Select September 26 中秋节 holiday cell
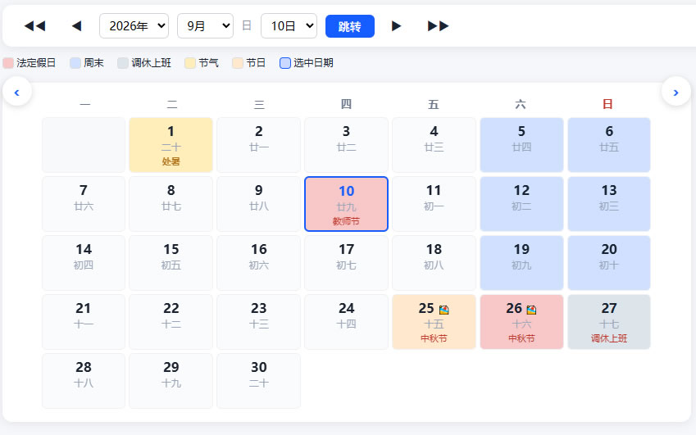This screenshot has width=696, height=435. coord(521,322)
